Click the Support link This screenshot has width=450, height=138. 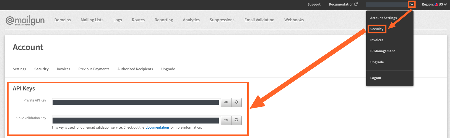pos(314,4)
